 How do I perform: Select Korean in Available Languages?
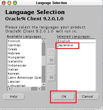pyautogui.click(x=24, y=74)
